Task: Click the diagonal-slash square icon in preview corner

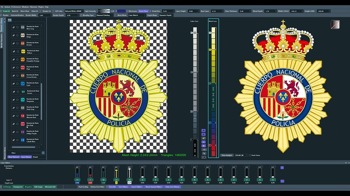Action: point(335,24)
